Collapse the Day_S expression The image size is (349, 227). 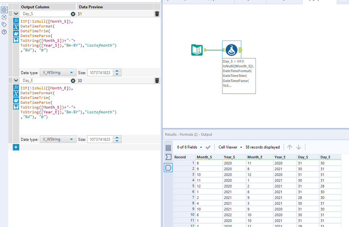[16, 14]
